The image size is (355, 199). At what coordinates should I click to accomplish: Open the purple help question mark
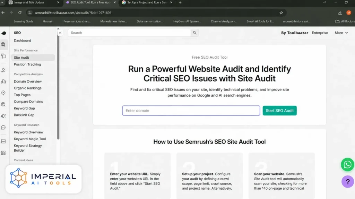[347, 181]
